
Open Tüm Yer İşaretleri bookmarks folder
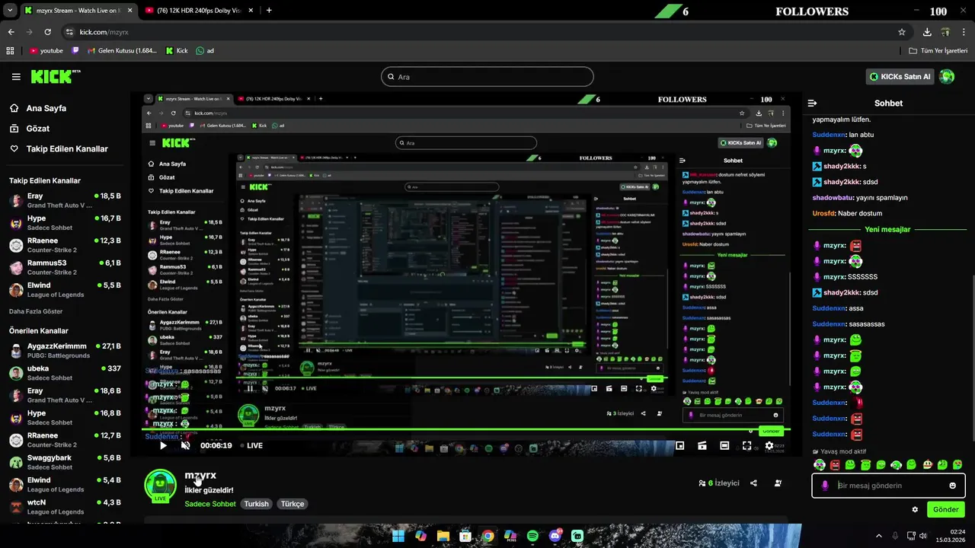pyautogui.click(x=938, y=51)
